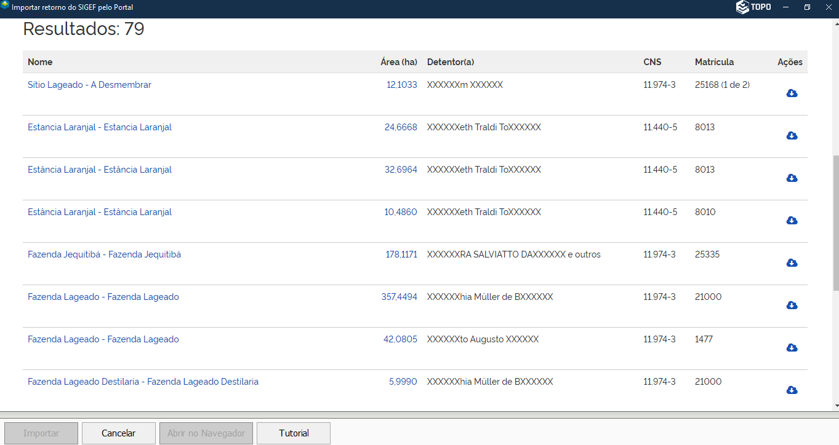Open Fazenda Lageado Destilaria name link
This screenshot has width=839, height=445.
[143, 382]
